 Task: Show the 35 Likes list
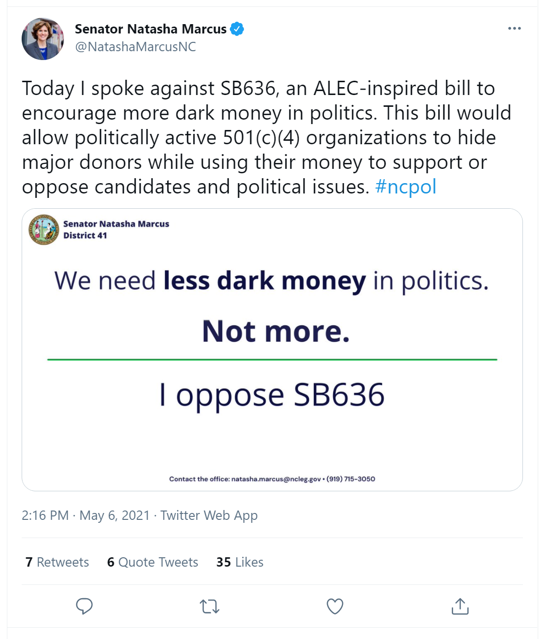tap(240, 562)
